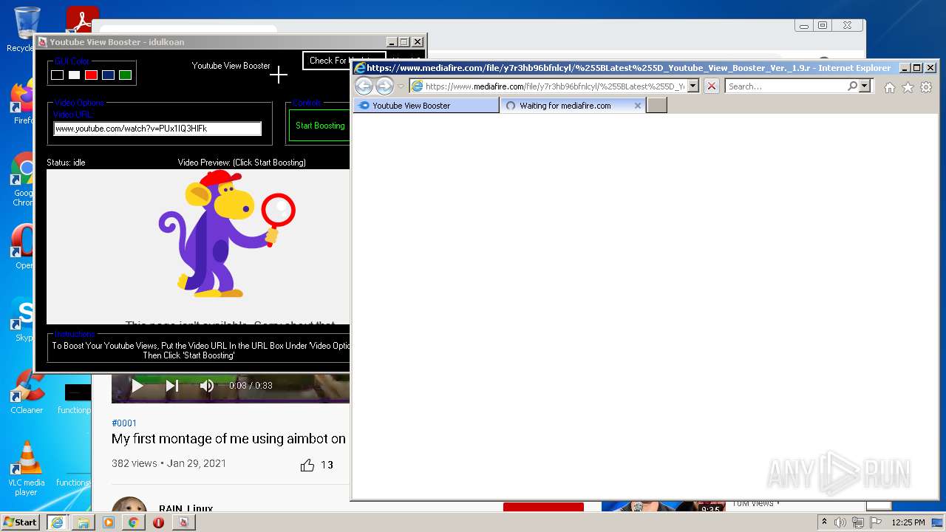Click the 'My first montage' video title
Image resolution: width=946 pixels, height=532 pixels.
coord(228,439)
